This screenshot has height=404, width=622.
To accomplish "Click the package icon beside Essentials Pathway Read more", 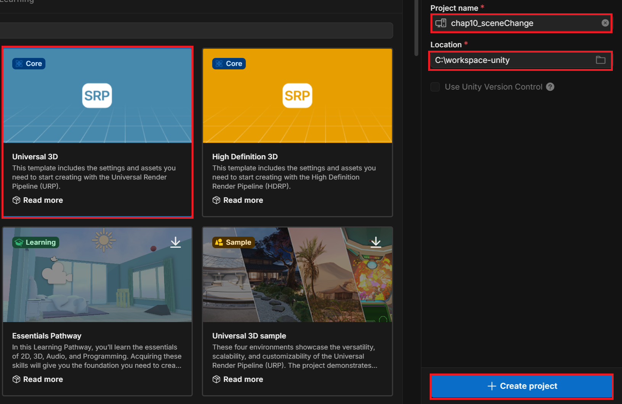I will pyautogui.click(x=16, y=379).
